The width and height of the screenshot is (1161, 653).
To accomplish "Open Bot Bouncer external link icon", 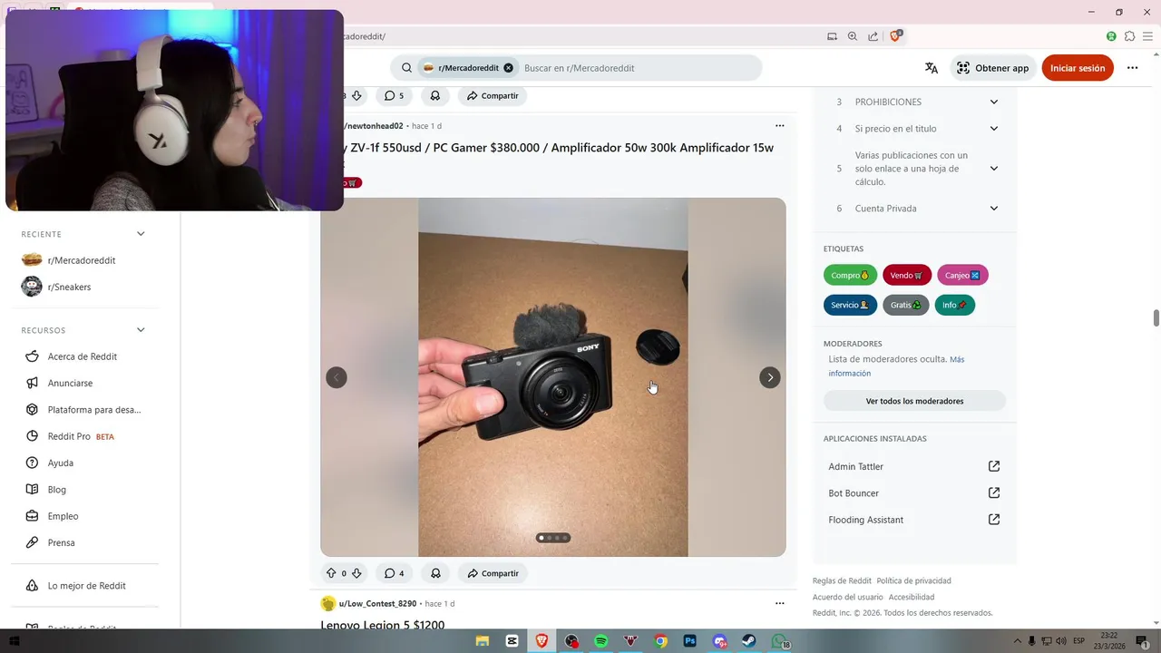I will click(994, 492).
